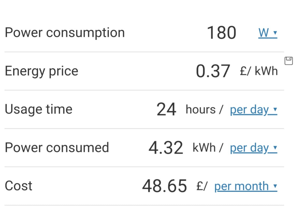Click the Usage time label
The height and width of the screenshot is (218, 294).
pos(38,110)
